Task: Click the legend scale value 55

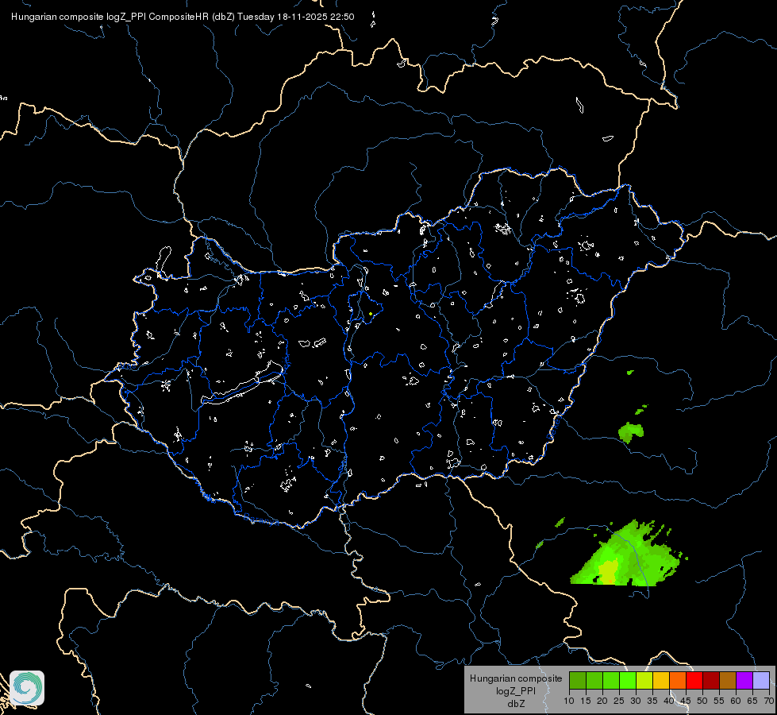Action: (719, 701)
